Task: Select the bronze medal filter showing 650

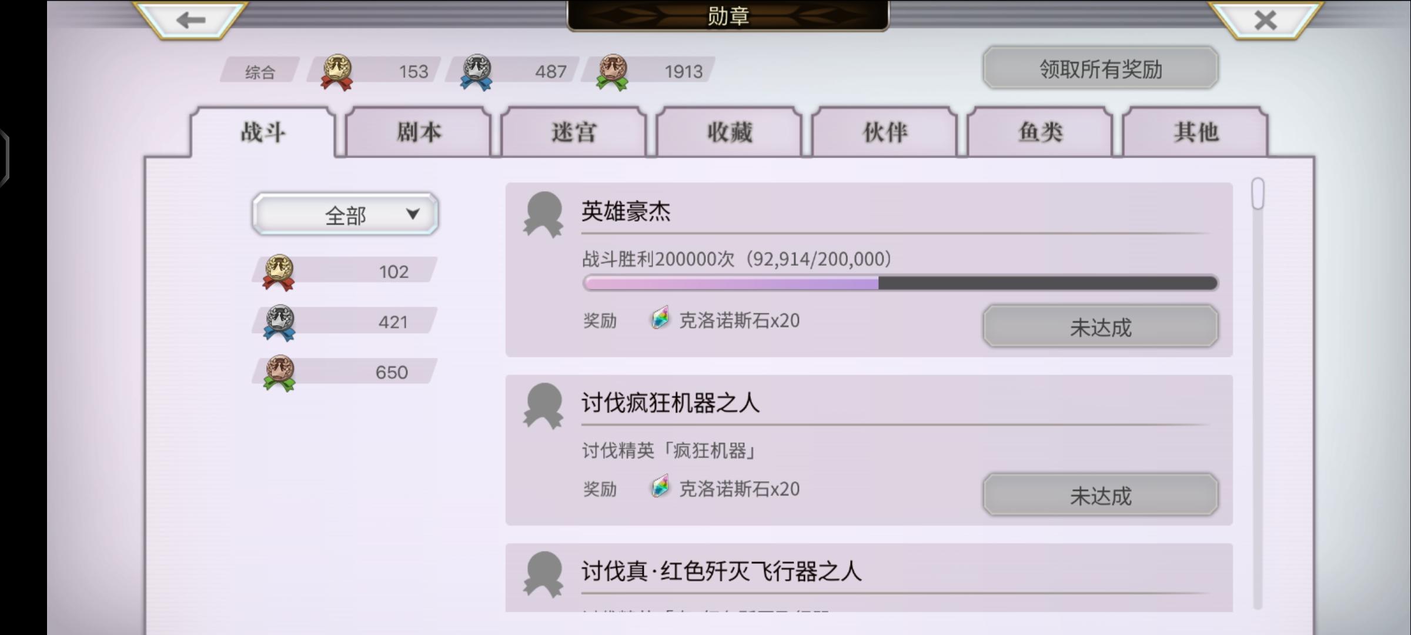Action: (345, 373)
